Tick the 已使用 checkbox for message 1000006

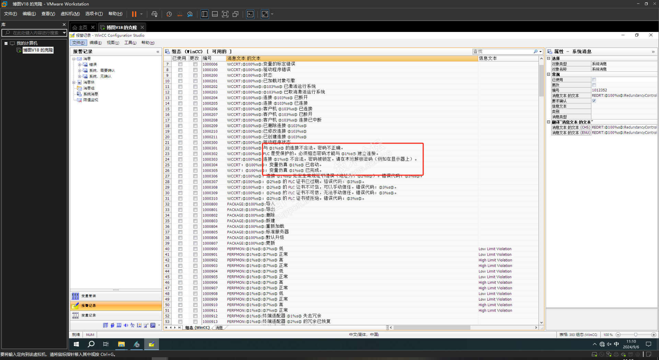point(180,64)
